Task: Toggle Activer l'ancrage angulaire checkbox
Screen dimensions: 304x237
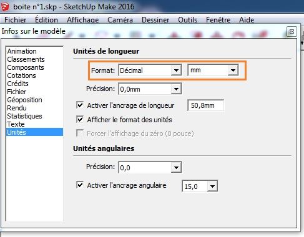Action: [80, 185]
